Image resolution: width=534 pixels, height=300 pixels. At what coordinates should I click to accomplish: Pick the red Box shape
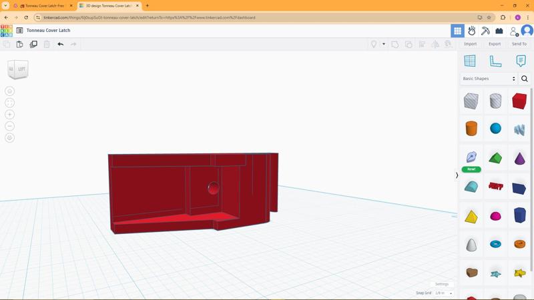tap(519, 101)
